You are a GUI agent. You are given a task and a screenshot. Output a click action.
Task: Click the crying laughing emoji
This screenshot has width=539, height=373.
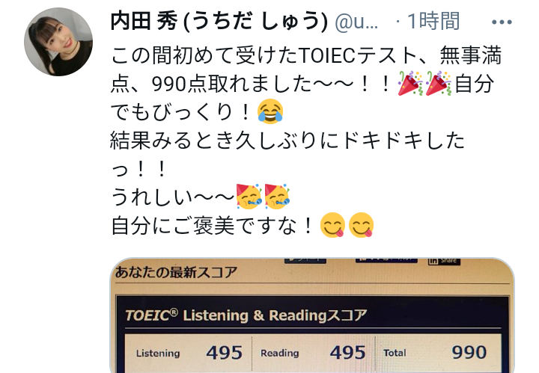pyautogui.click(x=270, y=111)
